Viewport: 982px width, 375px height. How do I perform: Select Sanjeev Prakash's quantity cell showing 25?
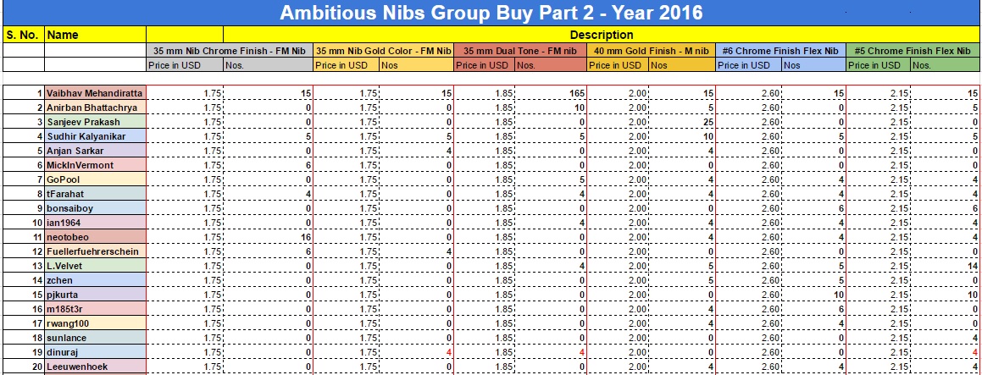683,122
